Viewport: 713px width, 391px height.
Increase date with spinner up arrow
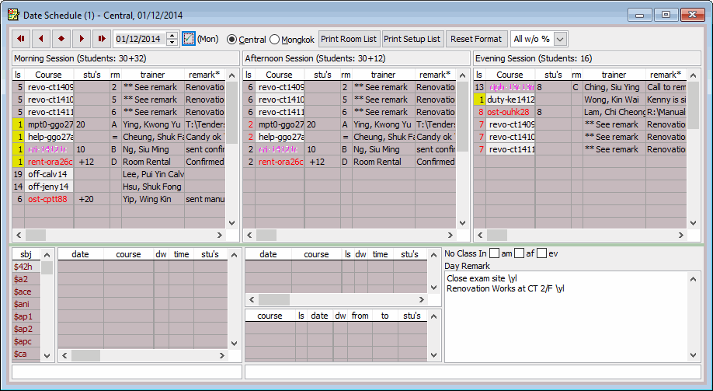172,36
